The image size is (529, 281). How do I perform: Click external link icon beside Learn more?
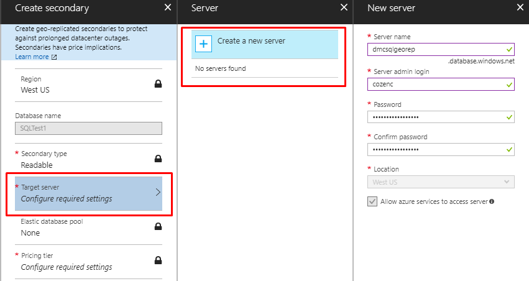[x=54, y=57]
